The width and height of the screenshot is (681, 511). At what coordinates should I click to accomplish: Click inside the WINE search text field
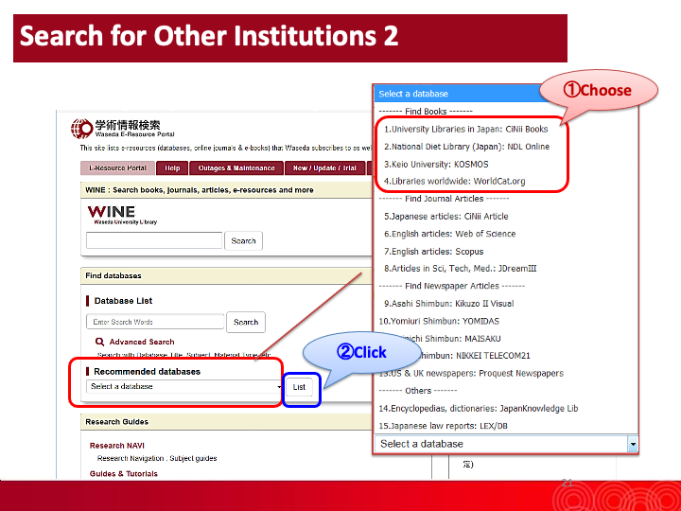154,240
